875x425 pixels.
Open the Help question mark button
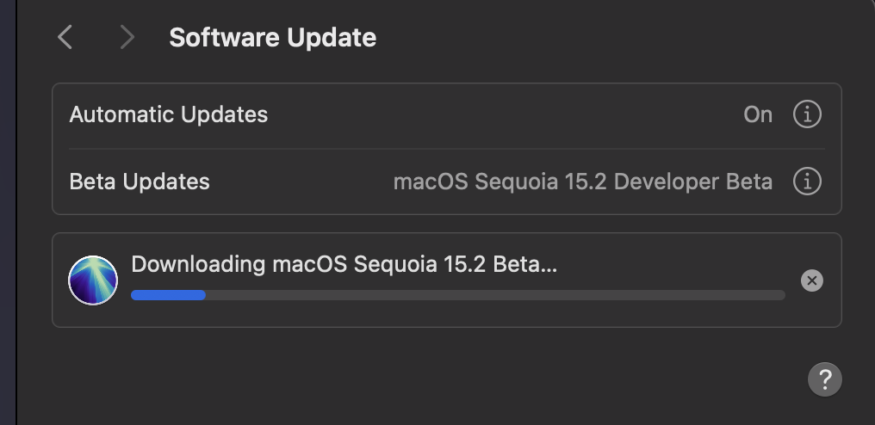click(824, 379)
